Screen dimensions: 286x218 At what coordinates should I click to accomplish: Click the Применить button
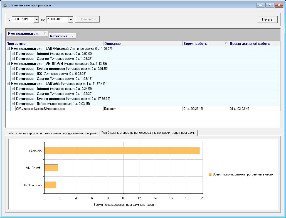pos(87,19)
